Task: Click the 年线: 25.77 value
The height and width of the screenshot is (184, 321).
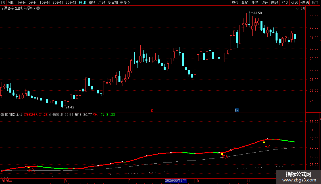Action: pos(83,115)
